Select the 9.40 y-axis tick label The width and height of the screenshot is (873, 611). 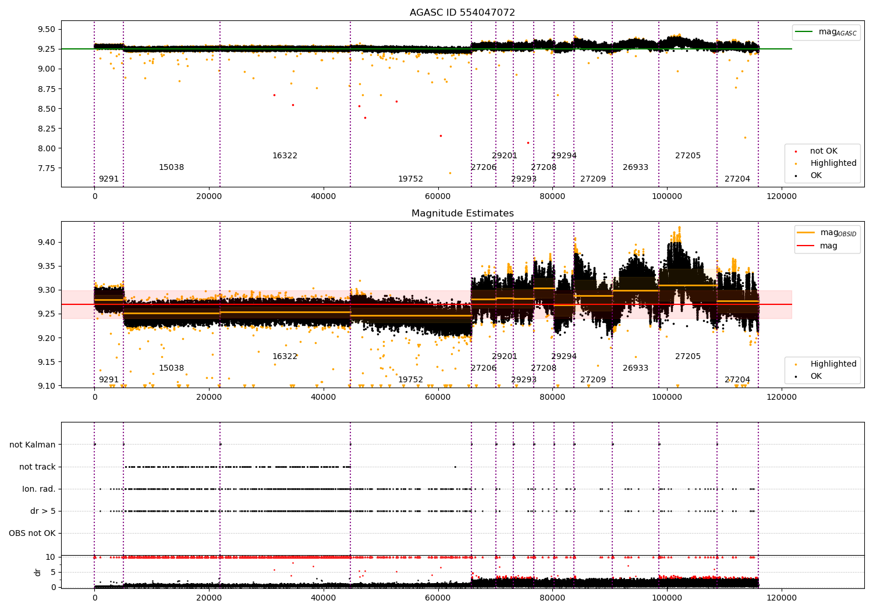tap(45, 243)
